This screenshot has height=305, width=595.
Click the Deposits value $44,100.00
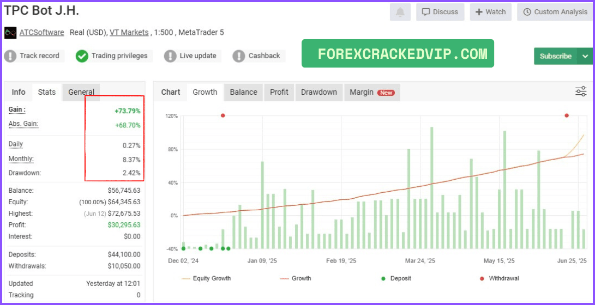(124, 254)
